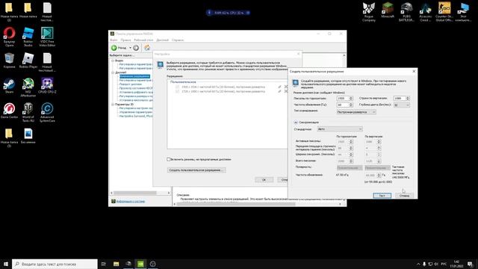The image size is (478, 269).
Task: Click the Тест button
Action: pos(382,196)
